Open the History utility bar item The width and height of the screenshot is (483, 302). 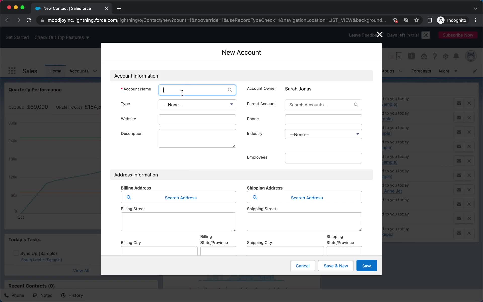pyautogui.click(x=72, y=295)
